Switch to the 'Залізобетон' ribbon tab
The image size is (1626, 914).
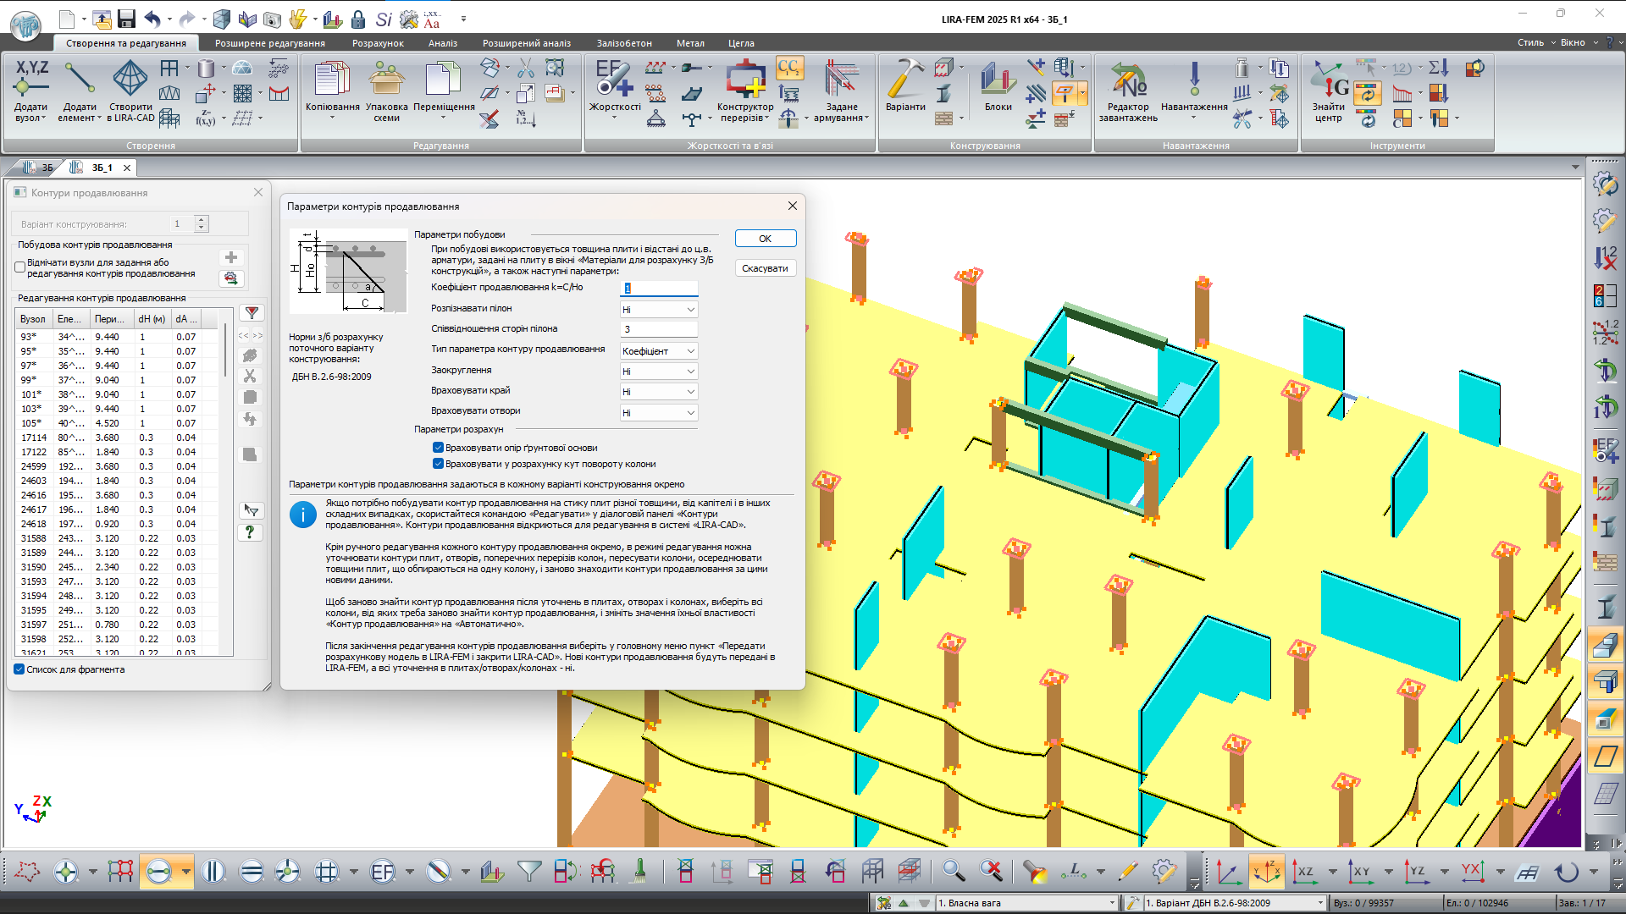[x=624, y=43]
